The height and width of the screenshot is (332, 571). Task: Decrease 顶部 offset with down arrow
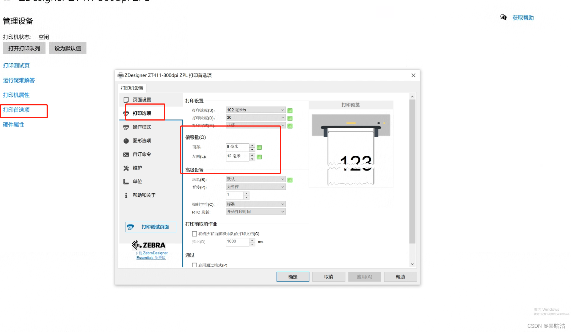tap(253, 150)
